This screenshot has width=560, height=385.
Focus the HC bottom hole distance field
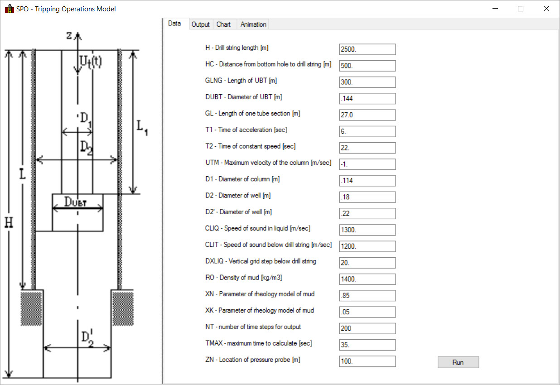point(367,66)
